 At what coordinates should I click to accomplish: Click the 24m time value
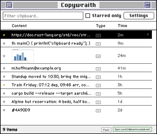122,56
